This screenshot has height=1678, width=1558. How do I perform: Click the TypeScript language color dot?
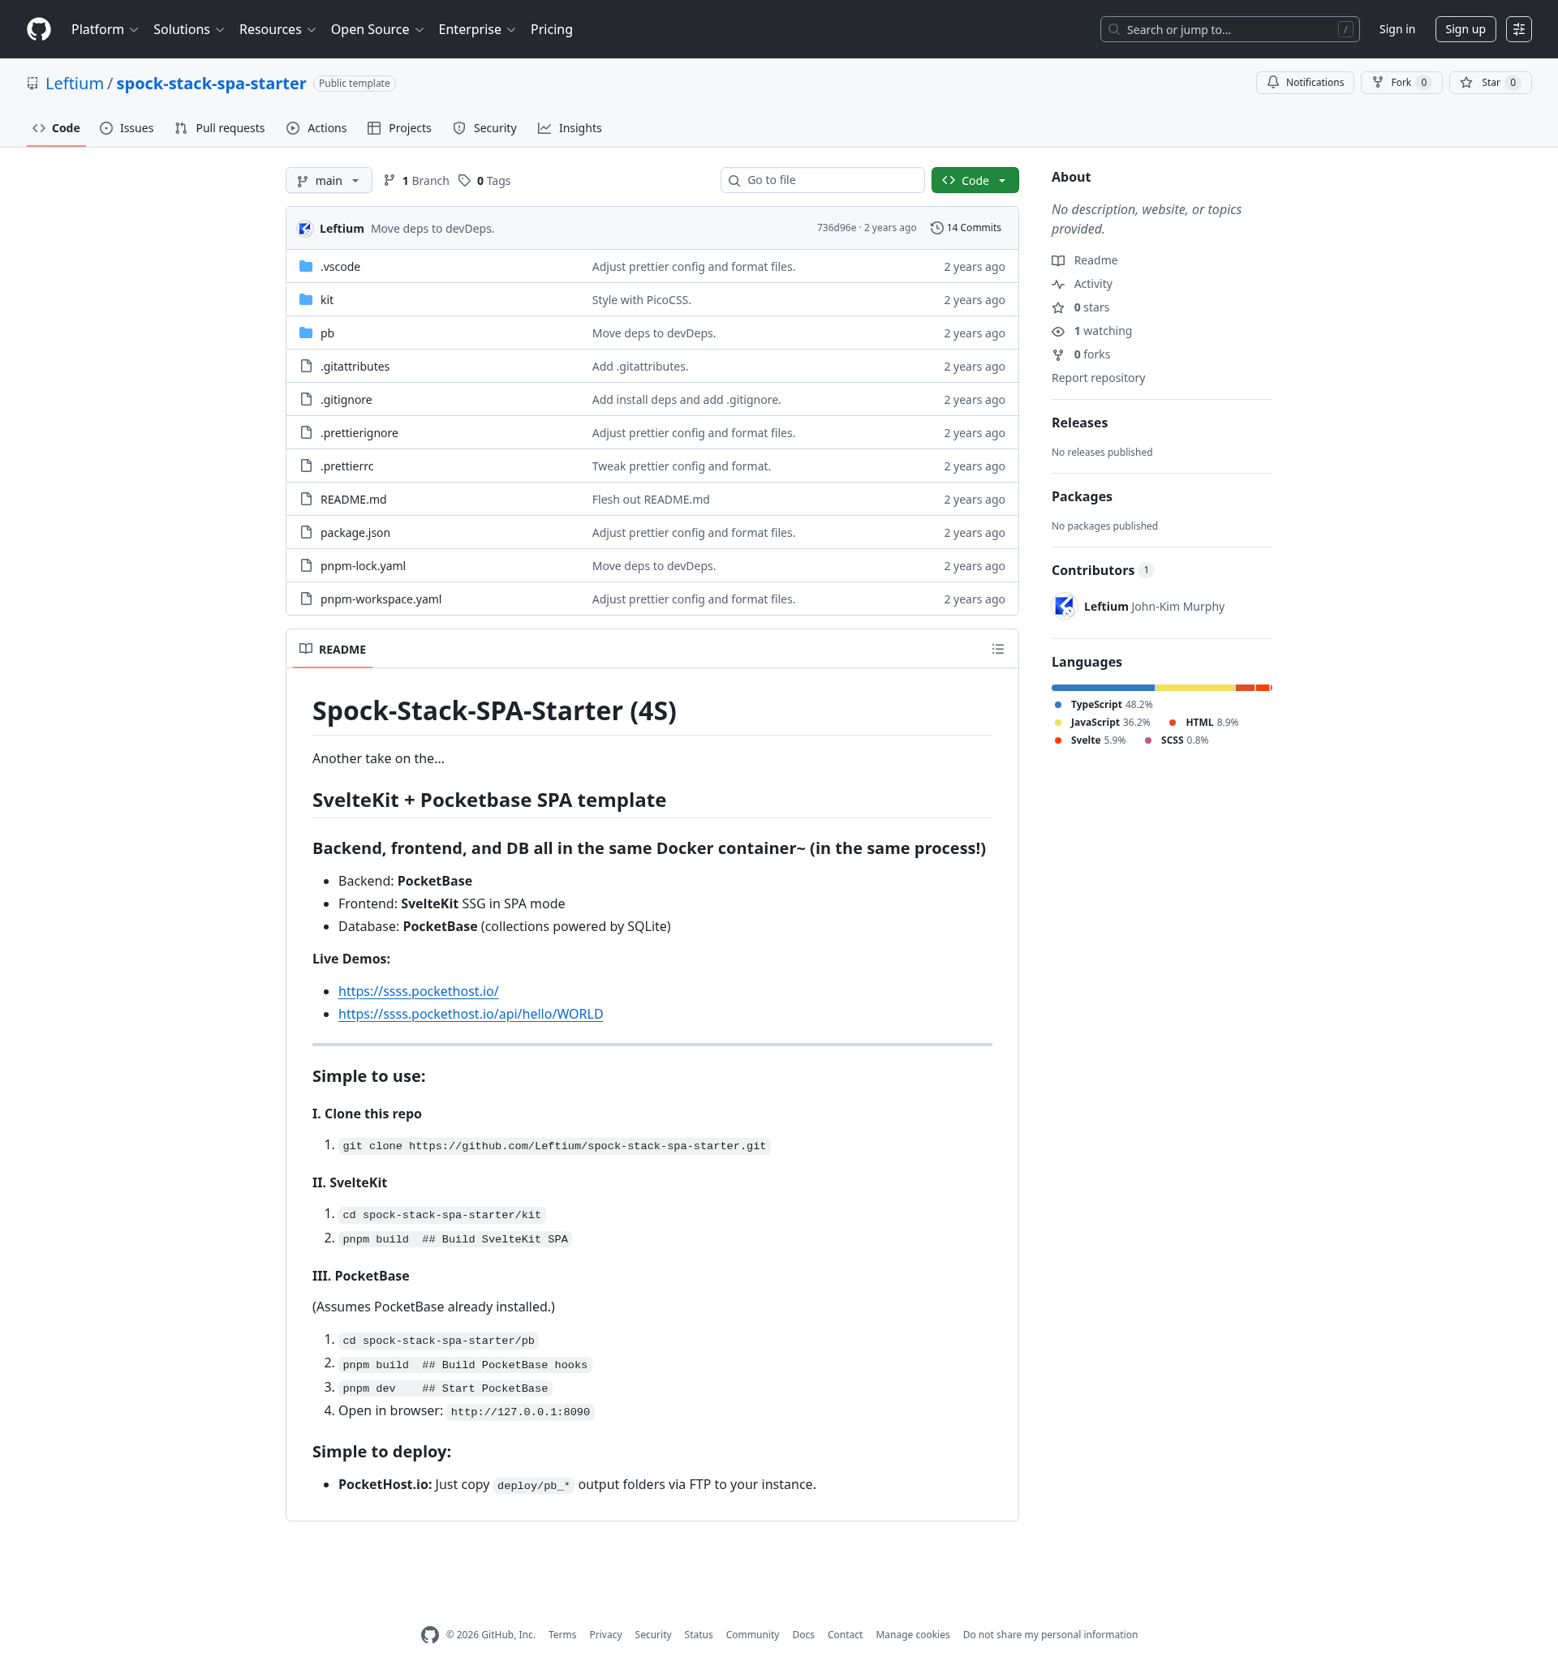(x=1058, y=705)
